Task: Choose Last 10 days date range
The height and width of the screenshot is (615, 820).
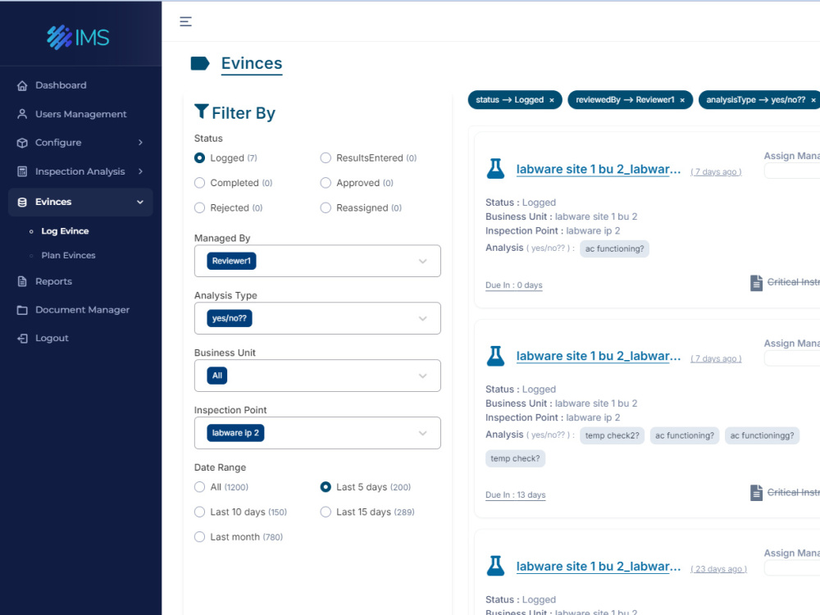Action: click(x=199, y=512)
